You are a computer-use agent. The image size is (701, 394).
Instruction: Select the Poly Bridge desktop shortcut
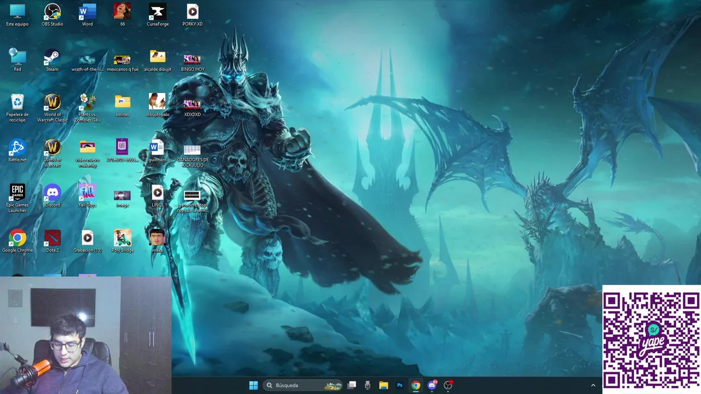pos(122,241)
